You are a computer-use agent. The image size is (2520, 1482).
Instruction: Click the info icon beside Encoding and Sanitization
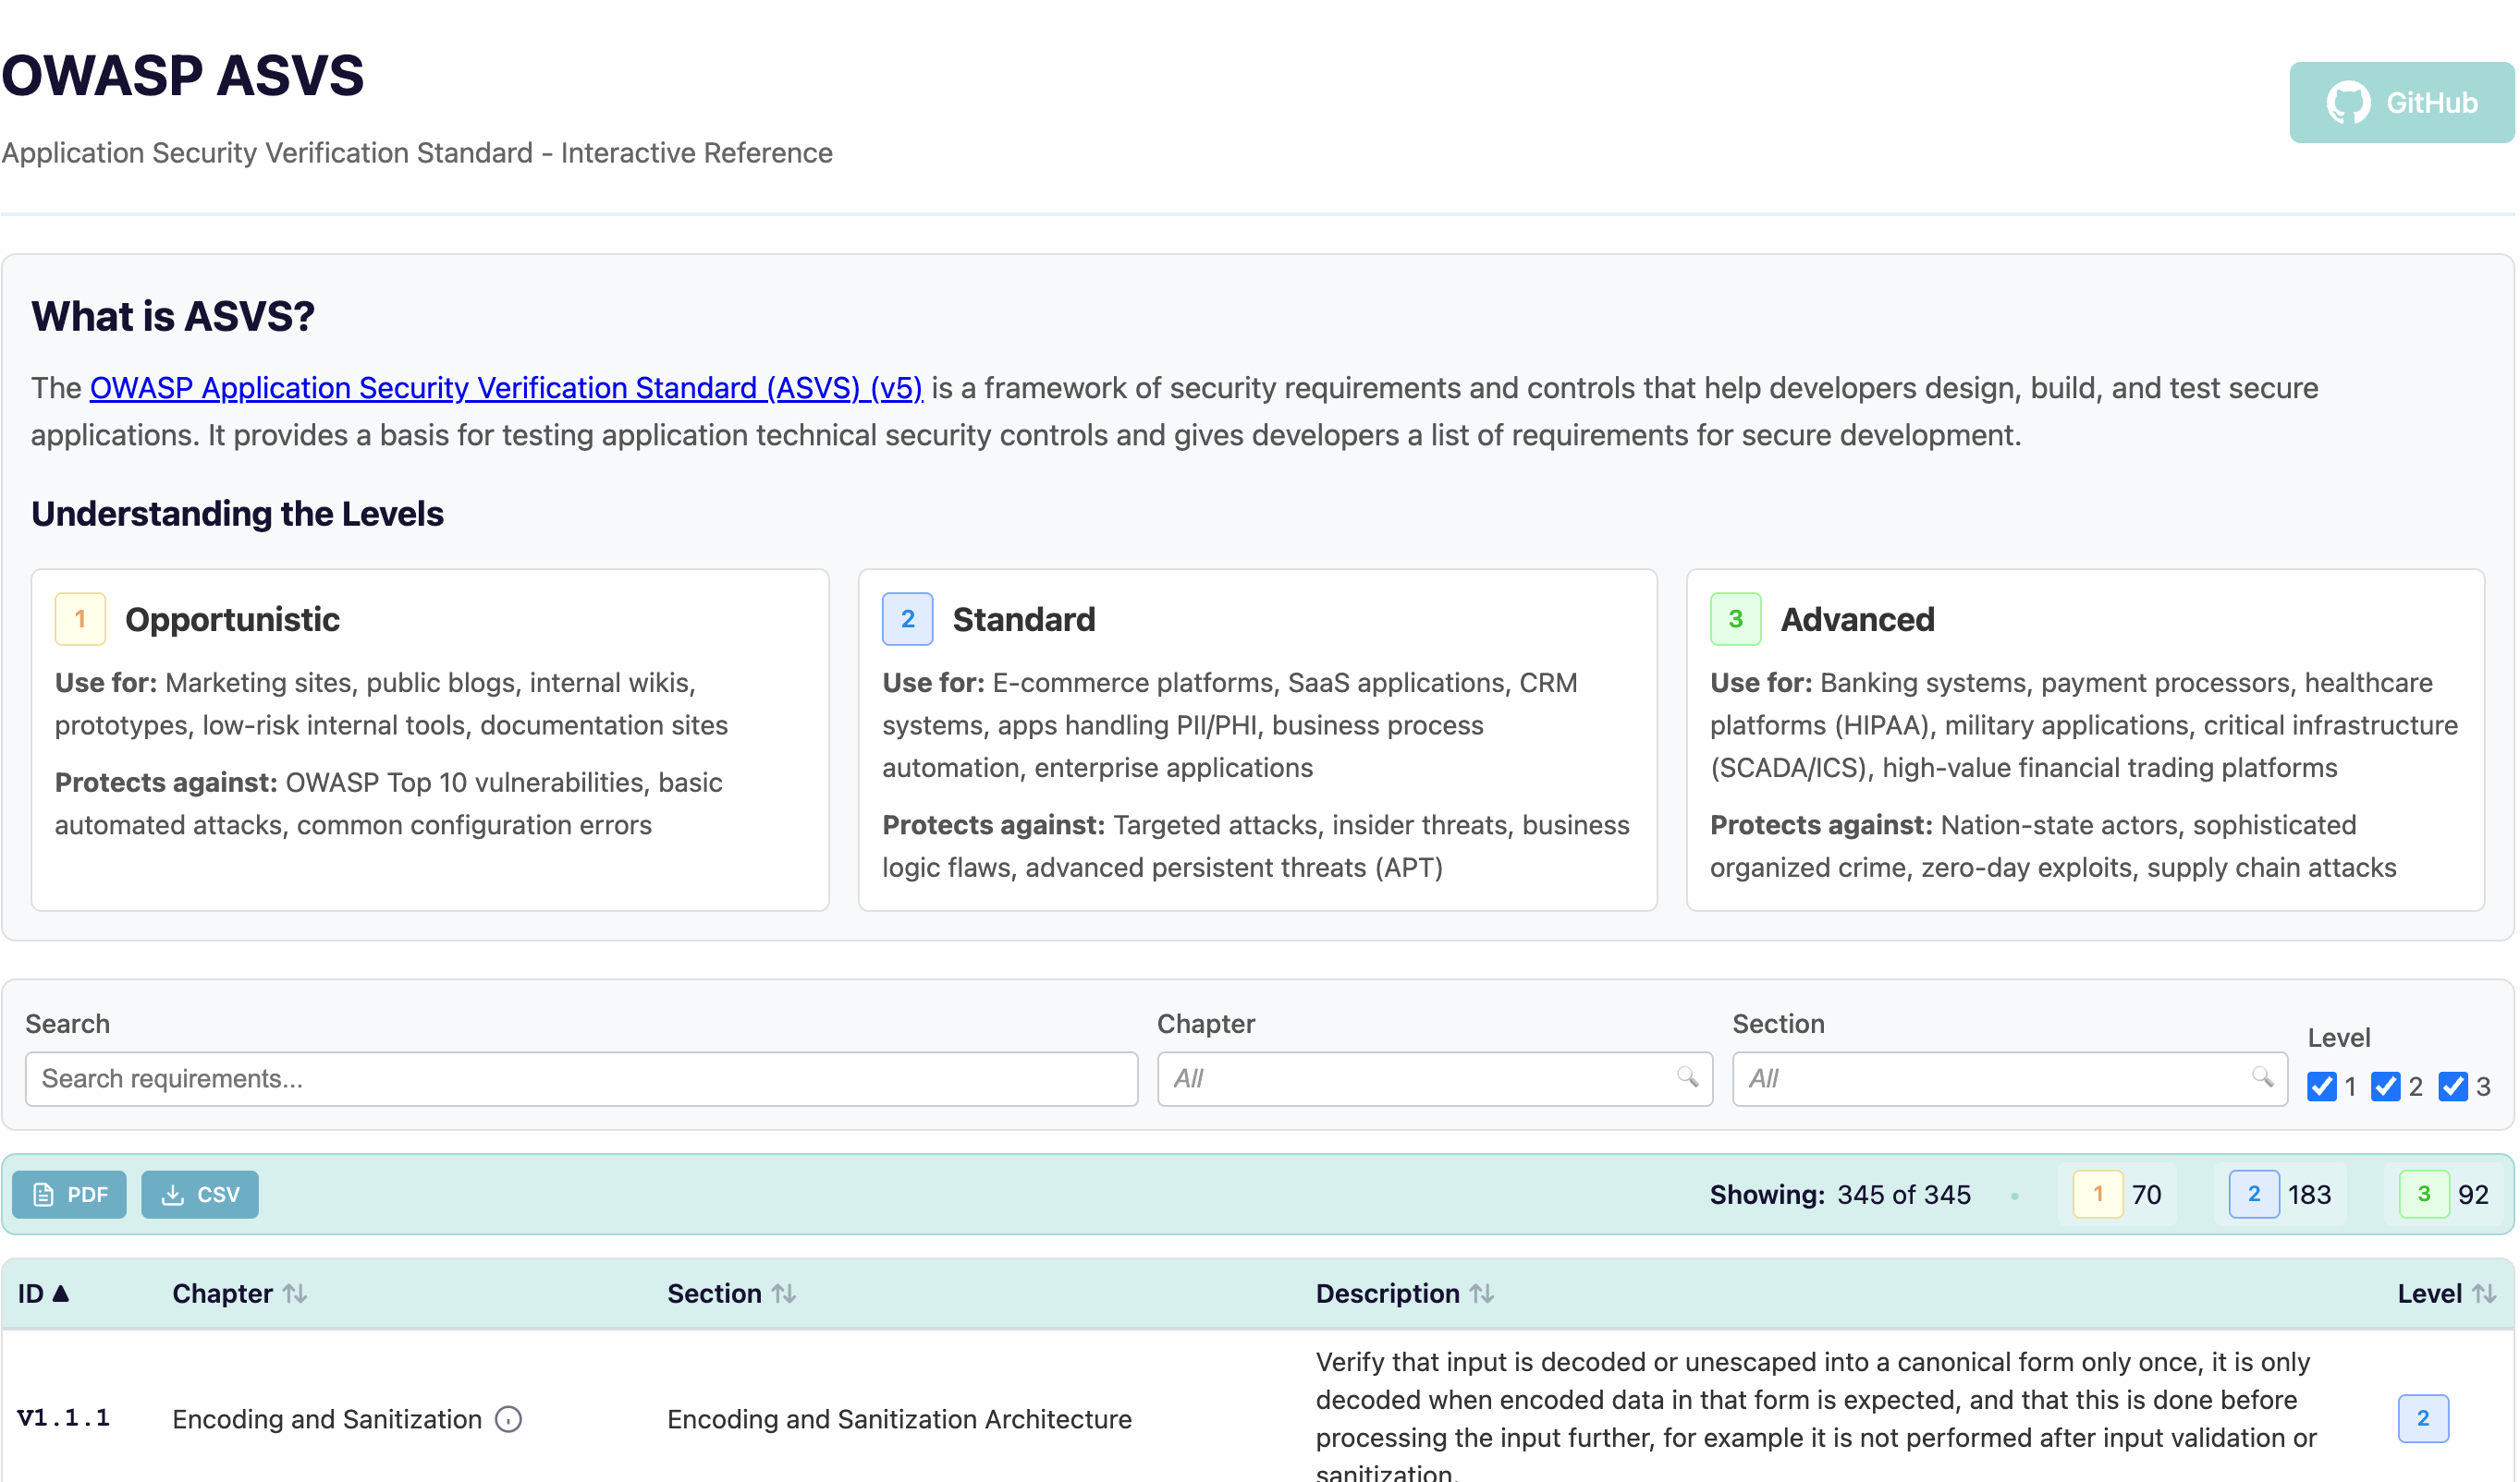(508, 1419)
